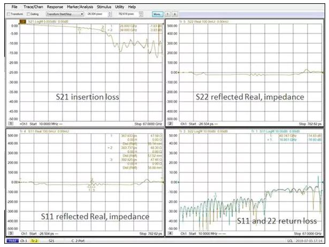Click the marker 2 readout in S21 window

coord(135,30)
